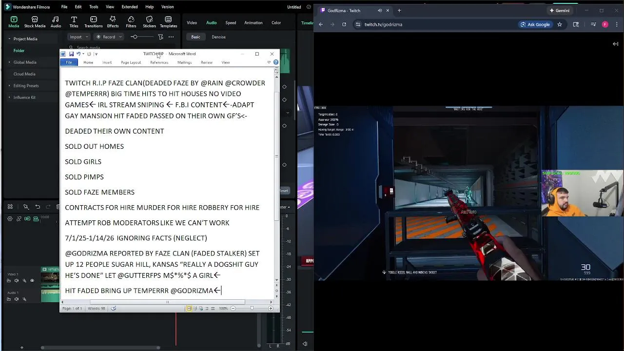The width and height of the screenshot is (624, 351).
Task: Open the Stickers panel in Filmora
Action: point(149,22)
